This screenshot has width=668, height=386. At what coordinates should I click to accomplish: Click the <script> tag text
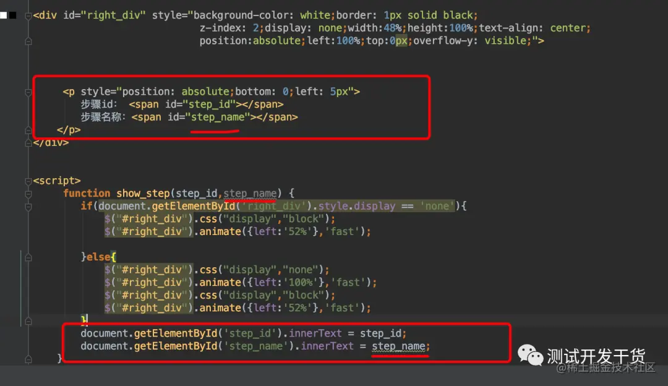[x=57, y=181]
